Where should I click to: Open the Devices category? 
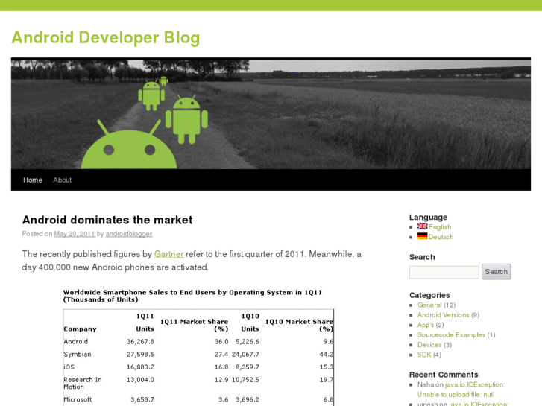tap(429, 345)
